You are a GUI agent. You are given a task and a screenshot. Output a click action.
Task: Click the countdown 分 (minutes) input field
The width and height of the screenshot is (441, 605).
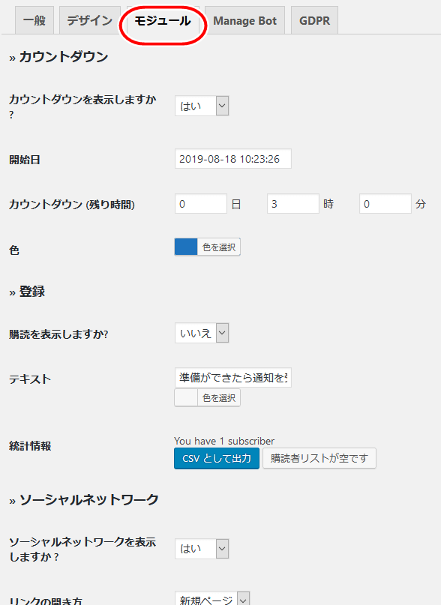(x=385, y=204)
